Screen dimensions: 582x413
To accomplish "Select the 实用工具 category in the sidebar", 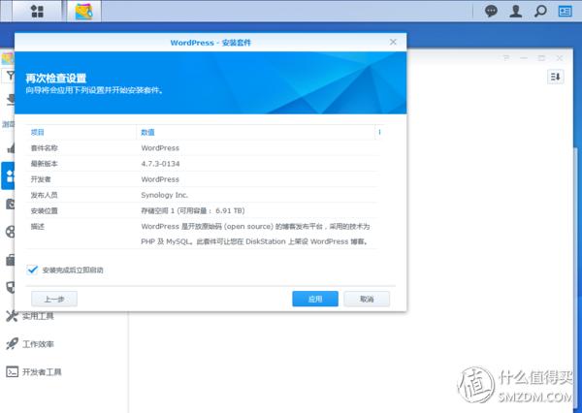I will coord(38,316).
